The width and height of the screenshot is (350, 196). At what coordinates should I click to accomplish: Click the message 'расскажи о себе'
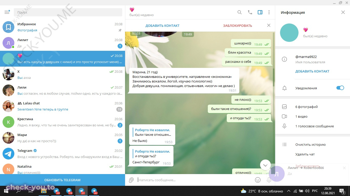point(246,62)
